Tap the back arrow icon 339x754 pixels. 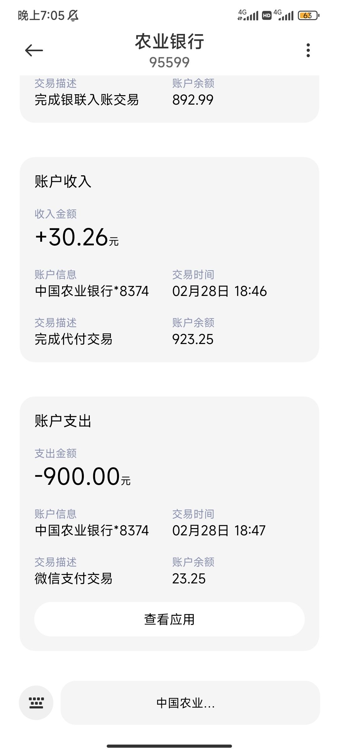pyautogui.click(x=34, y=50)
